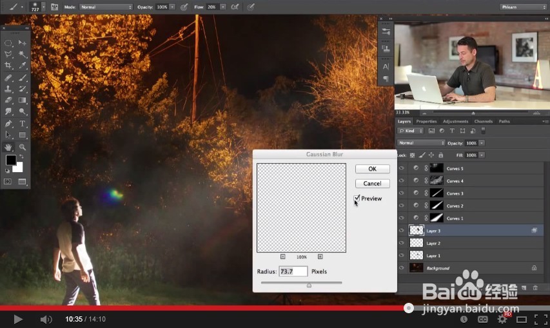This screenshot has width=550, height=328.
Task: Select the Polygonal Lasso tool
Action: pos(8,54)
